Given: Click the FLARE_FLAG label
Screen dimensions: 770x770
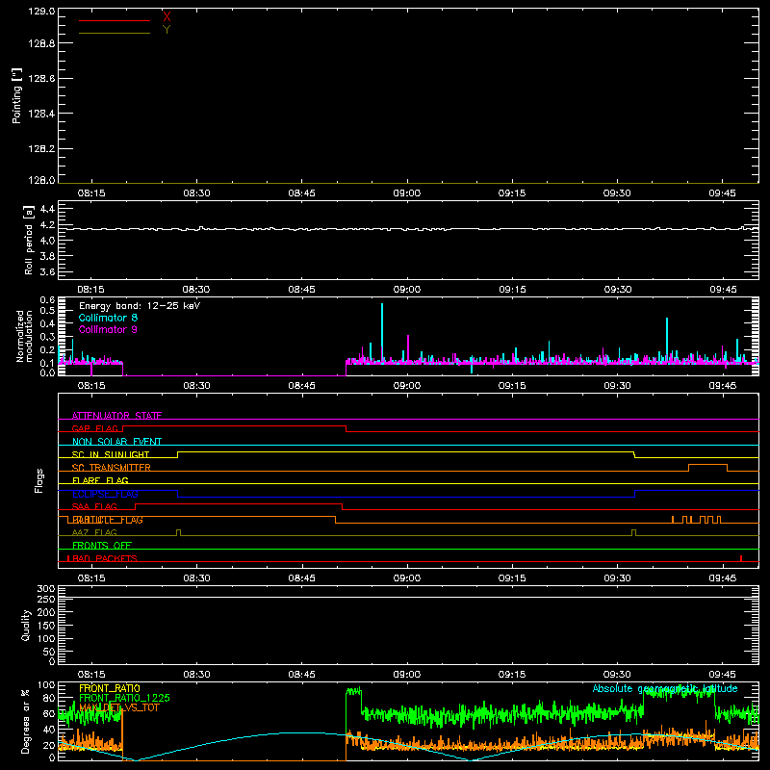Looking at the screenshot, I should [100, 480].
